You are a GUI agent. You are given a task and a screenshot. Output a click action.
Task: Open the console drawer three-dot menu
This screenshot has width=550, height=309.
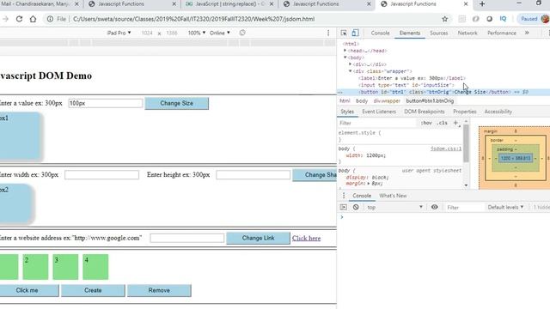coord(344,196)
